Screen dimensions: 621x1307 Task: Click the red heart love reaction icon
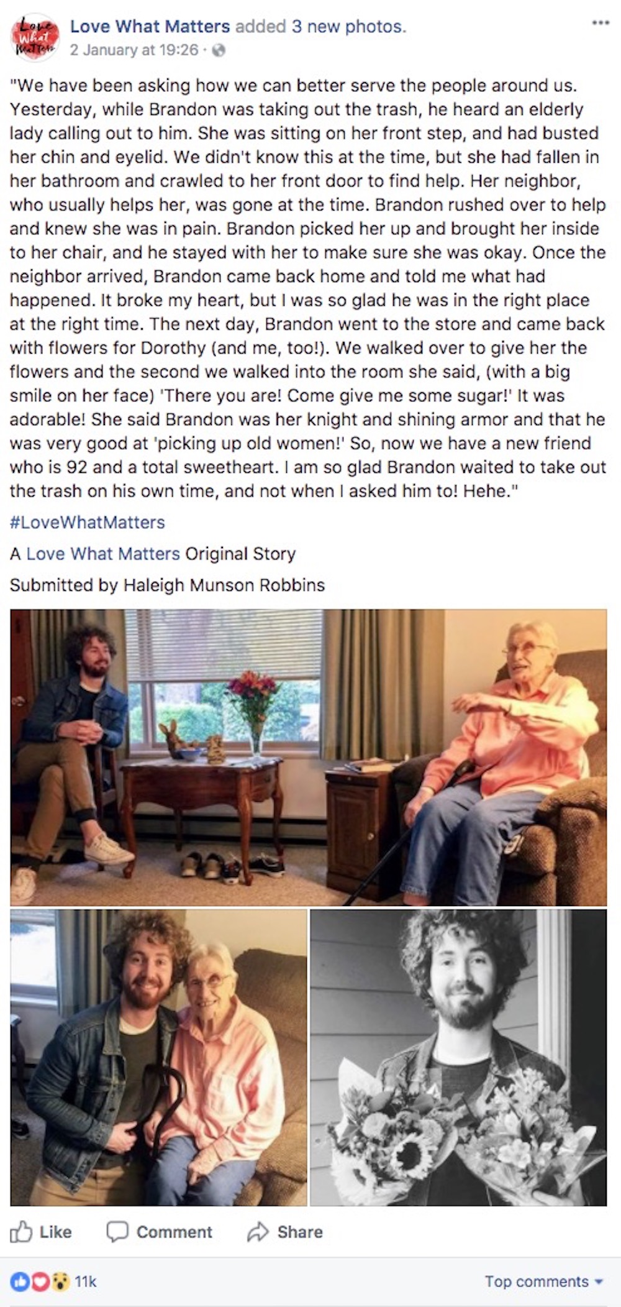click(x=39, y=1281)
